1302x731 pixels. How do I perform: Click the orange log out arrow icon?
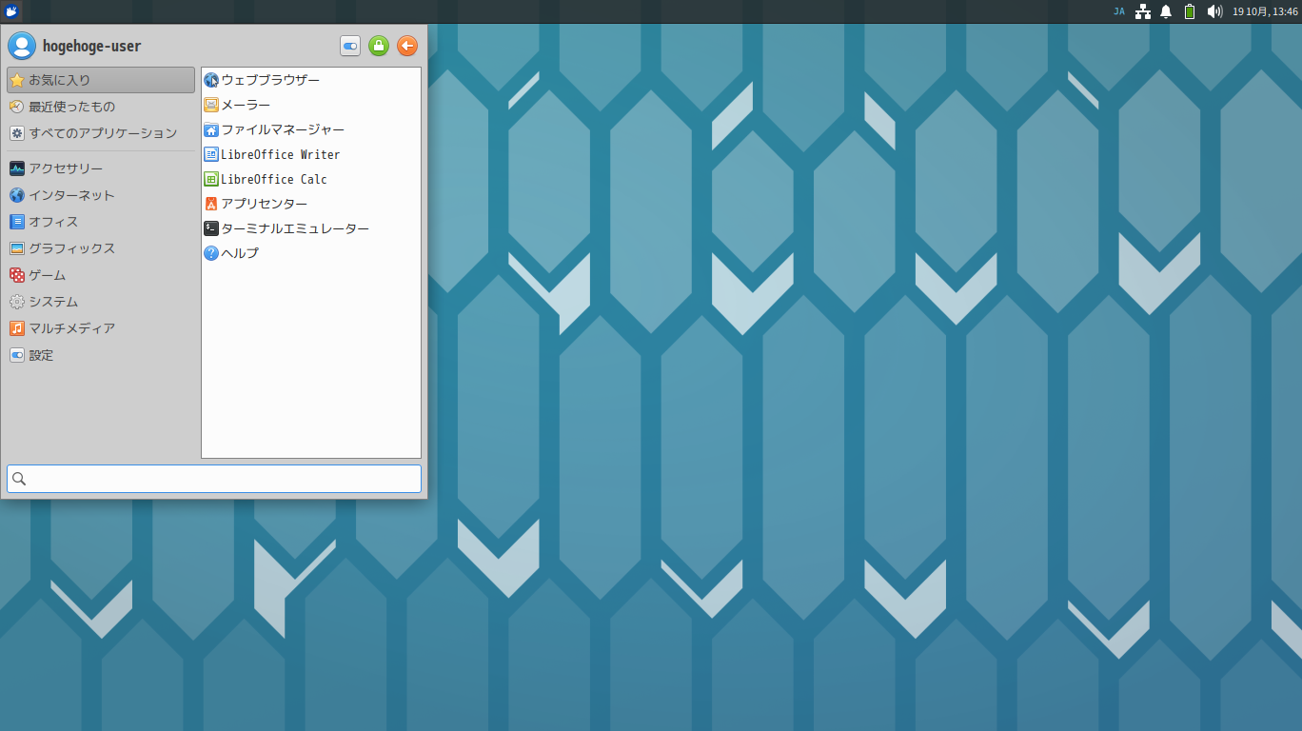click(x=407, y=46)
